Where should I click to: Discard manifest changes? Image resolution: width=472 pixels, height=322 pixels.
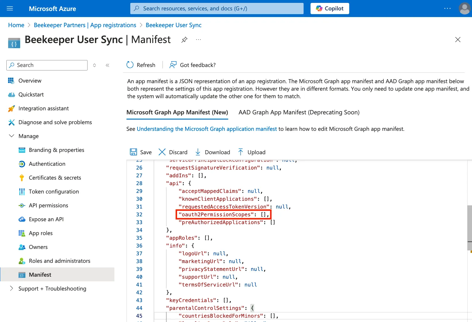pos(173,152)
